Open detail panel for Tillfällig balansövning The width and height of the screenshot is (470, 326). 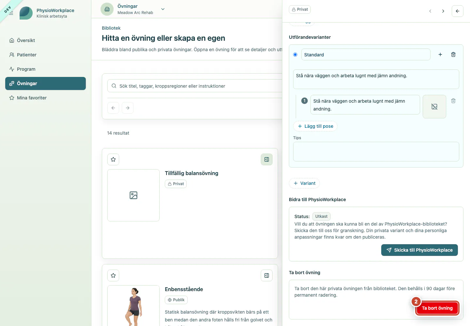tap(267, 159)
